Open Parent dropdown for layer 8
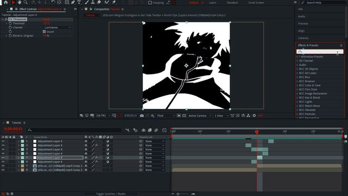The image size is (348, 196). [154, 170]
